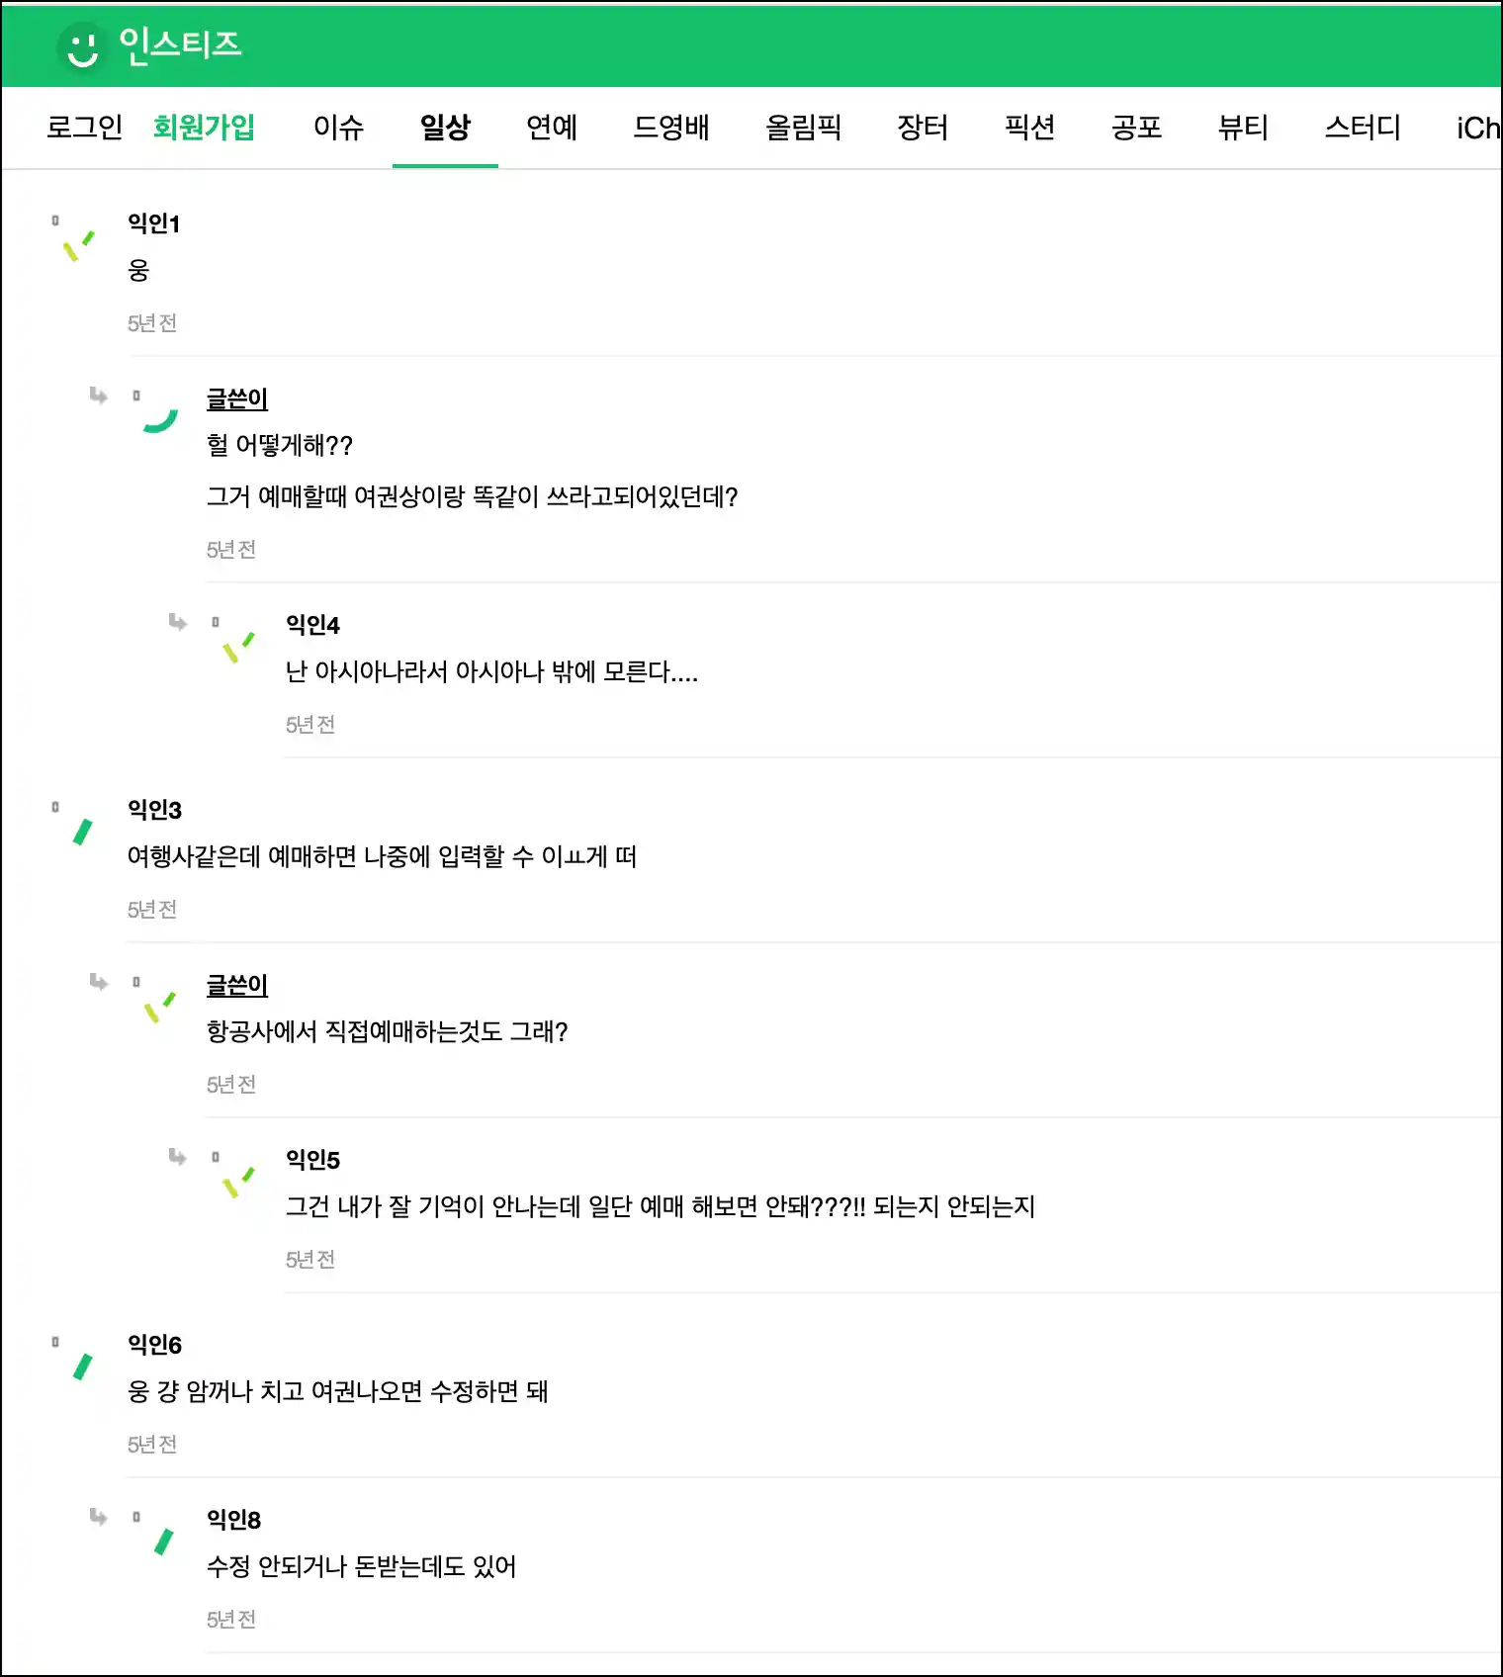The image size is (1503, 1677).
Task: Click the 익인6 username
Action: click(155, 1345)
